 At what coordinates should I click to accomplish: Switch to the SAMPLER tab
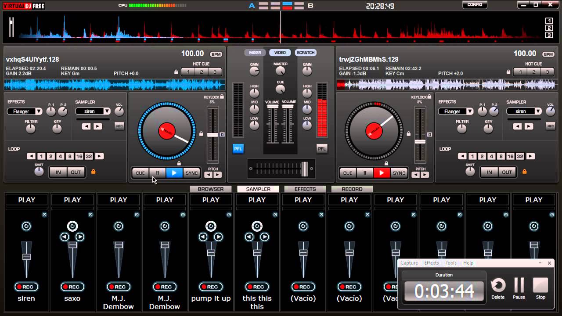click(x=258, y=189)
